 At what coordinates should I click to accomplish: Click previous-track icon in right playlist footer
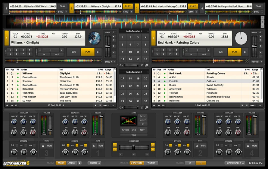tap(242, 105)
